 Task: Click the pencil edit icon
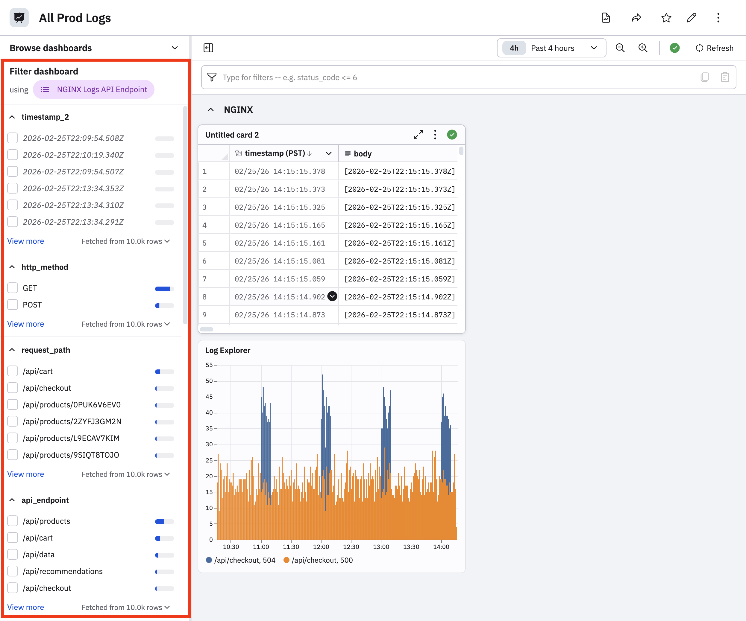691,18
